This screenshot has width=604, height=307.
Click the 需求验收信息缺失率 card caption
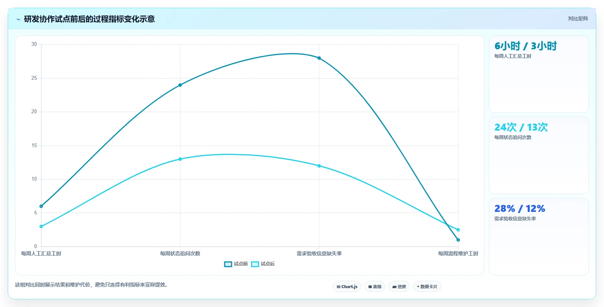pos(515,219)
